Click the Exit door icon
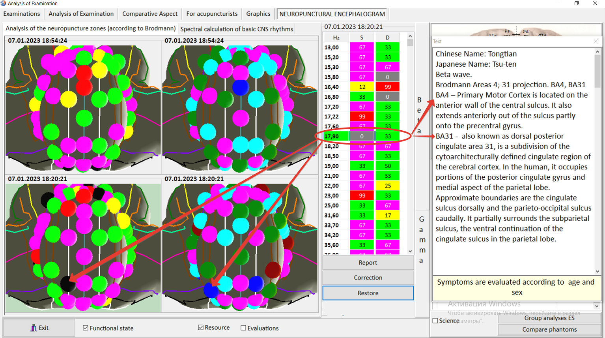Screen dimensions: 605x338 point(34,328)
